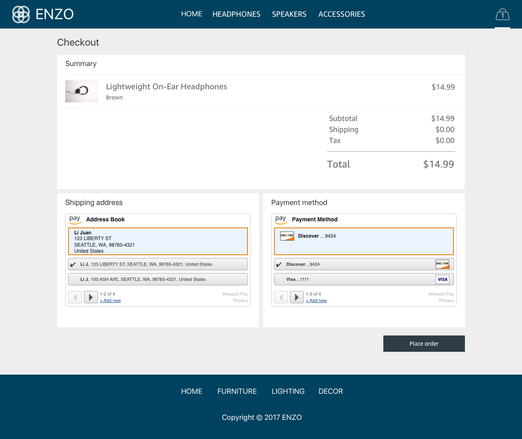The image size is (522, 439).
Task: Open the HEADPHONES menu item
Action: click(x=237, y=14)
